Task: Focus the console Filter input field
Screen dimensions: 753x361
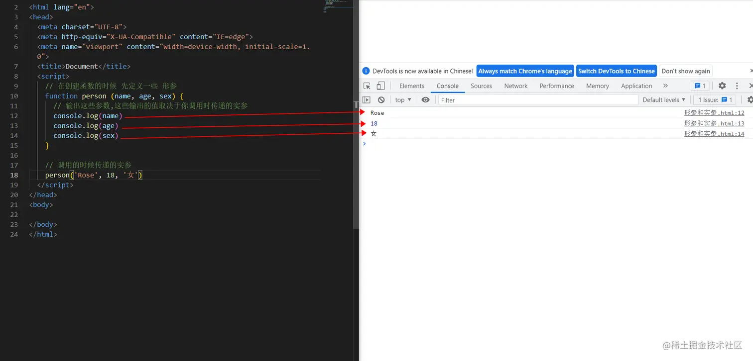Action: coord(538,100)
